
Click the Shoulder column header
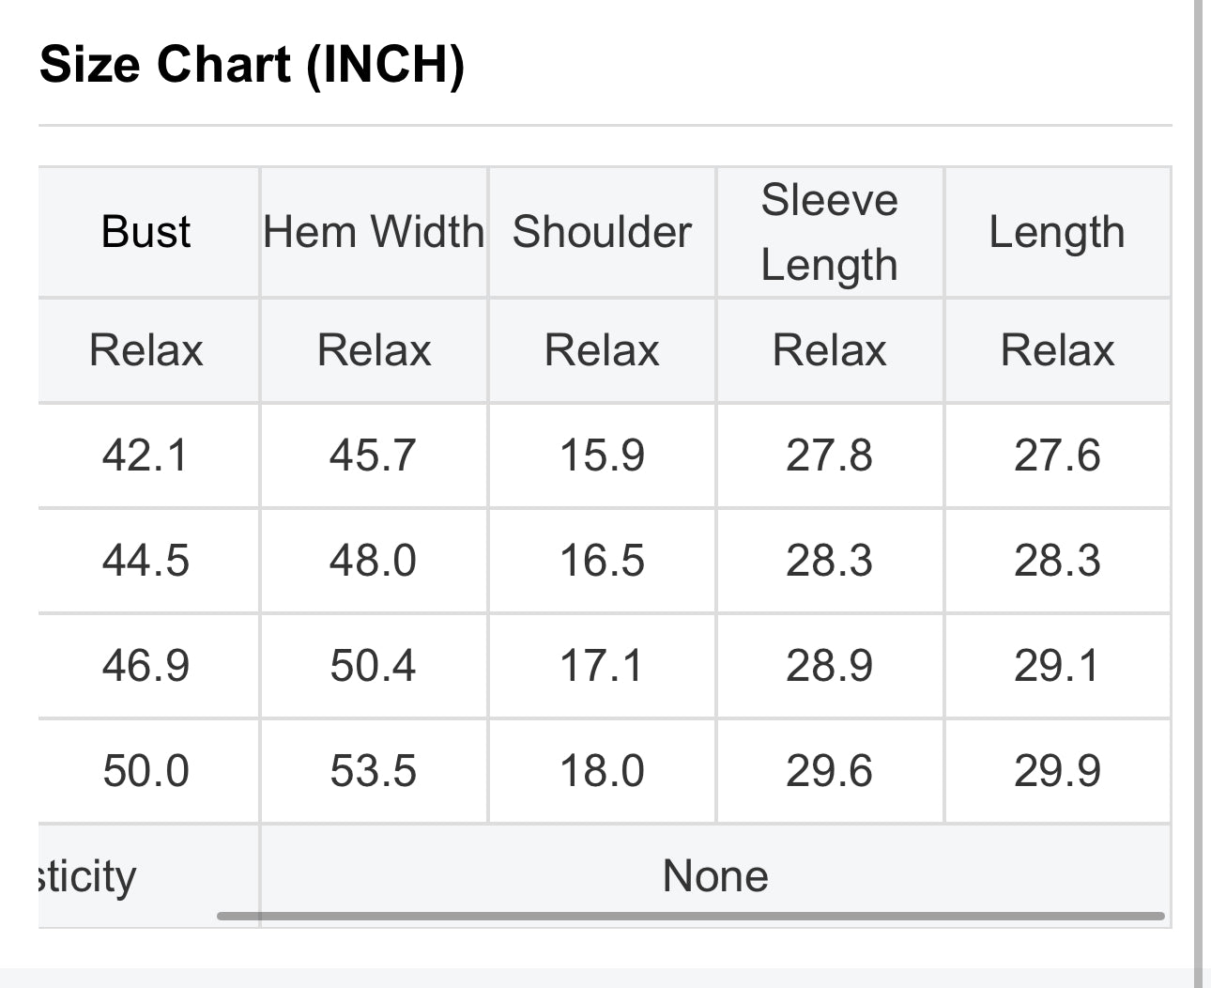click(x=602, y=232)
